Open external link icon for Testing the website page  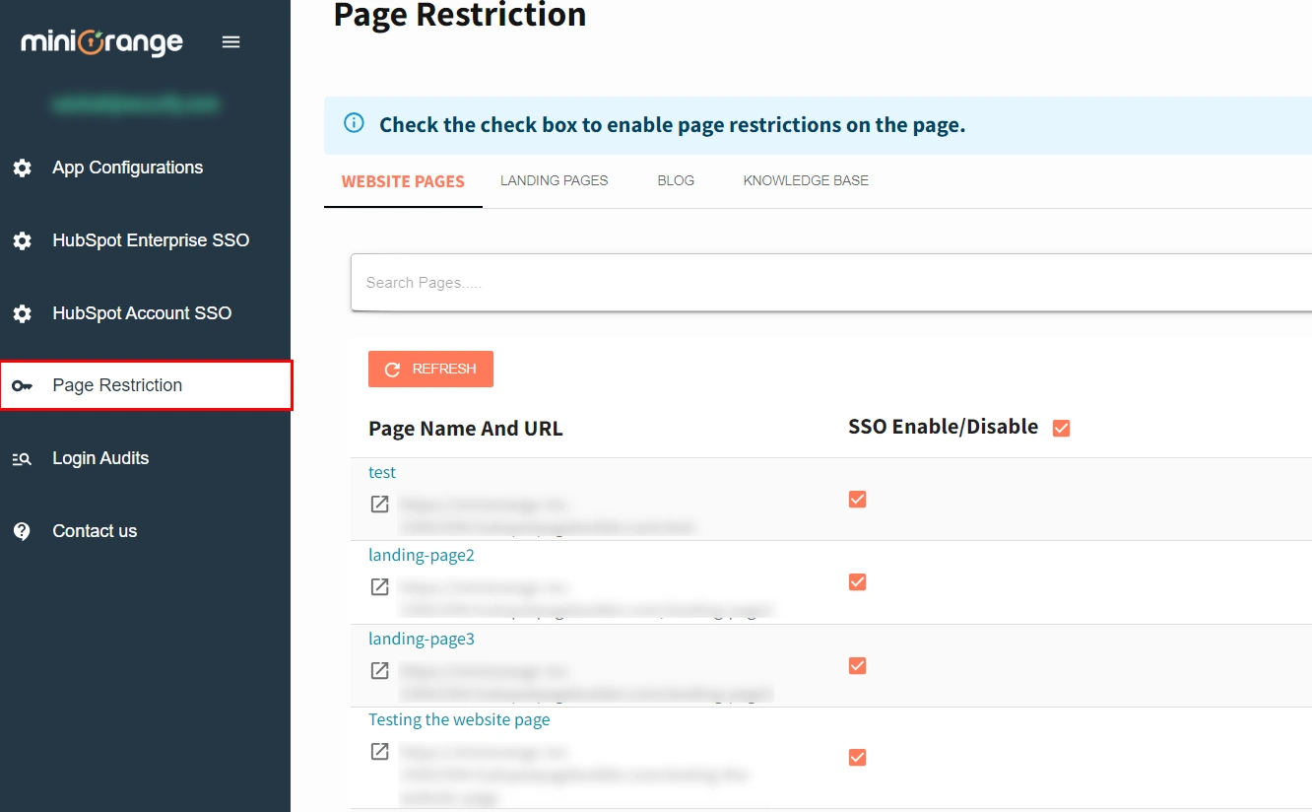pos(379,751)
